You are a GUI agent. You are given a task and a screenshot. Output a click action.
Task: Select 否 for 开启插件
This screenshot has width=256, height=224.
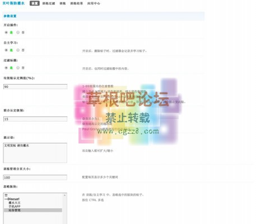(x=18, y=32)
